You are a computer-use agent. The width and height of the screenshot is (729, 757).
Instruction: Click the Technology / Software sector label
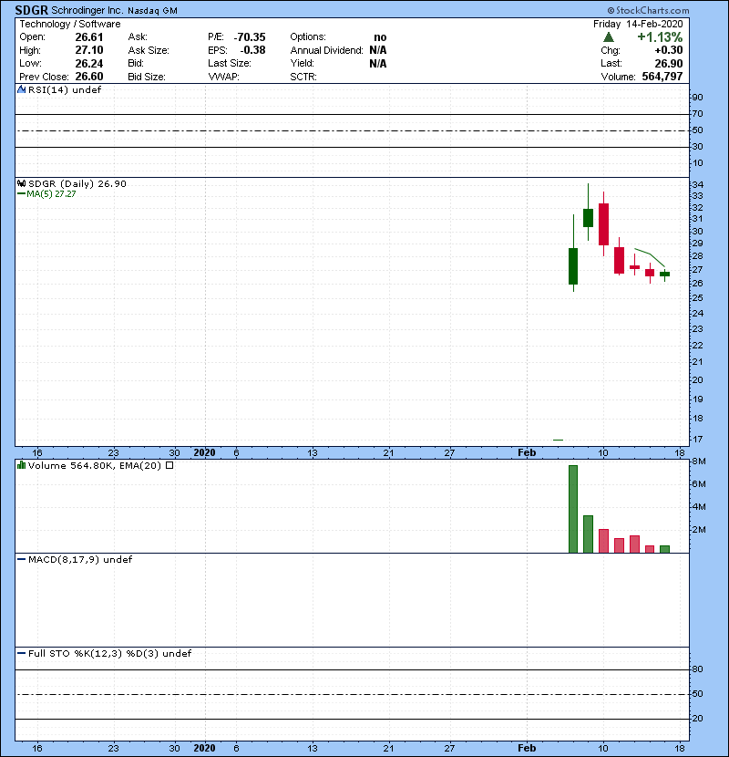[70, 24]
